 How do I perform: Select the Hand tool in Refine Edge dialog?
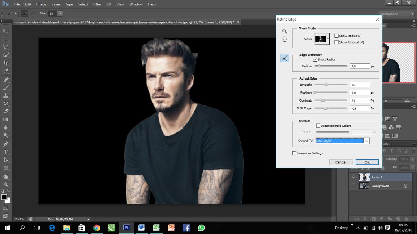[x=285, y=39]
